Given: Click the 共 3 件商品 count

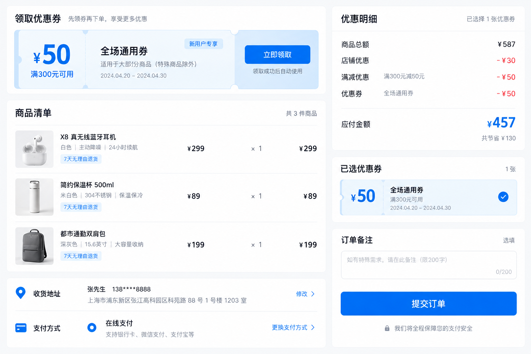Looking at the screenshot, I should [x=301, y=113].
